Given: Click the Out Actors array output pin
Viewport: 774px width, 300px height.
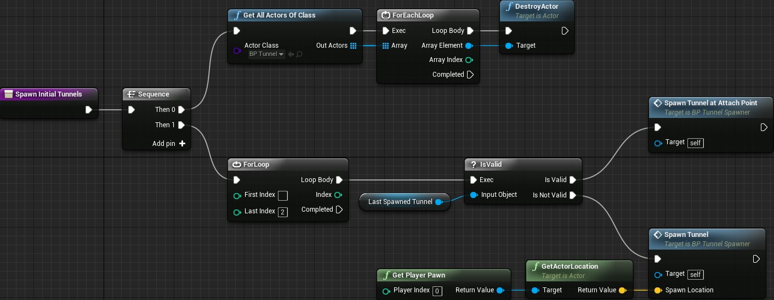Looking at the screenshot, I should (353, 46).
